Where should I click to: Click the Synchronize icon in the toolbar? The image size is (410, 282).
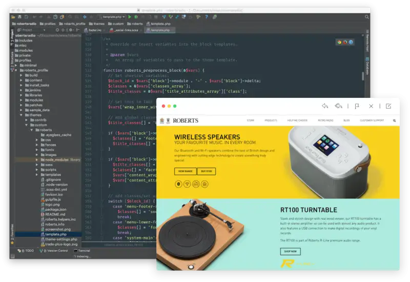click(26, 17)
